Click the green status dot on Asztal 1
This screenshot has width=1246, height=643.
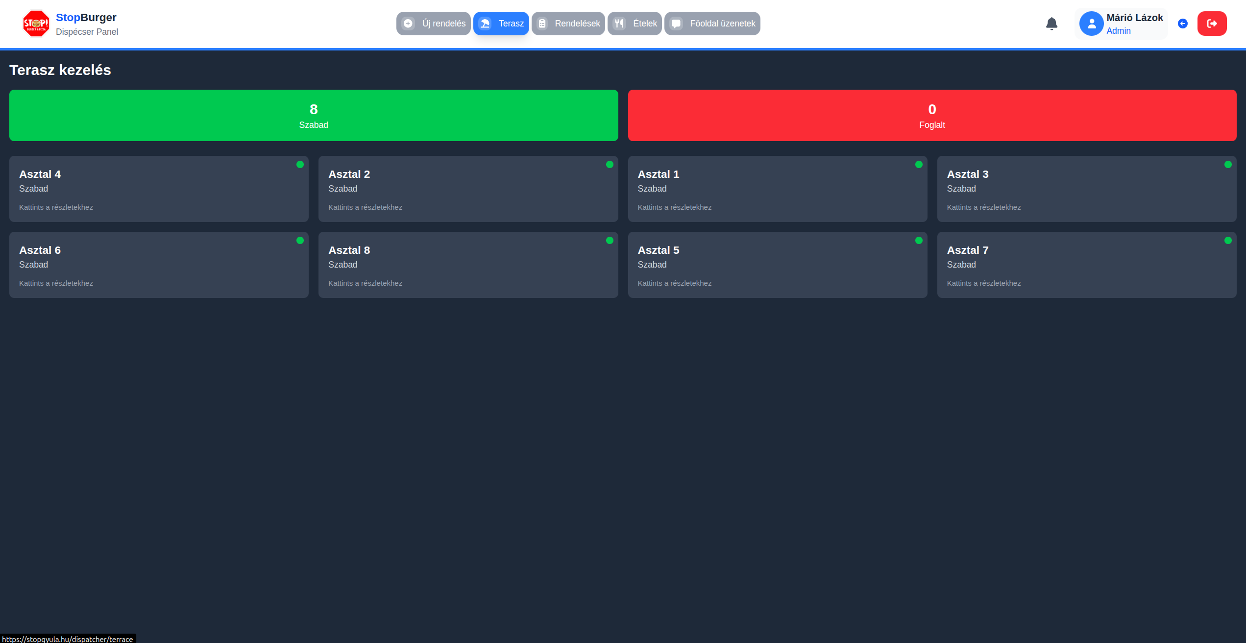click(x=919, y=165)
